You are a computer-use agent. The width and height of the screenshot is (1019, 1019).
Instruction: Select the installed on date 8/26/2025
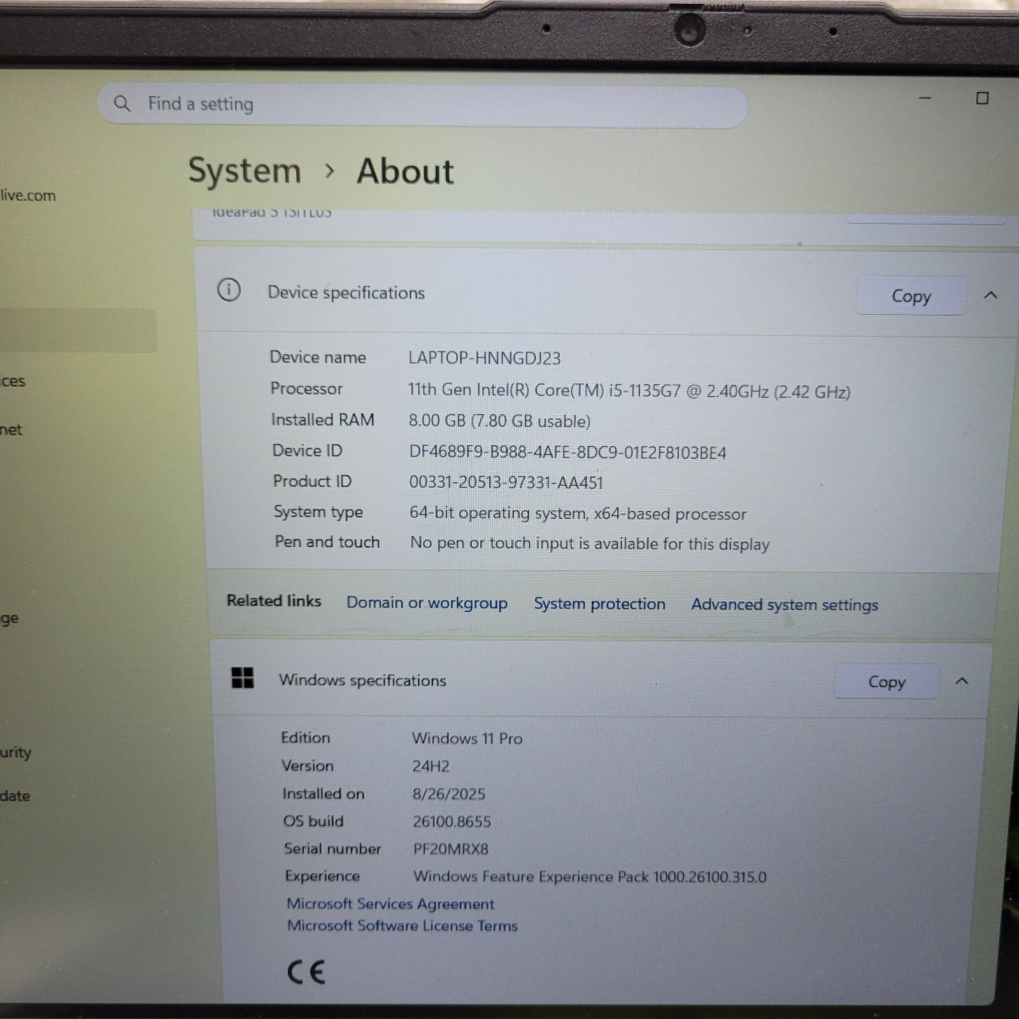pos(449,794)
